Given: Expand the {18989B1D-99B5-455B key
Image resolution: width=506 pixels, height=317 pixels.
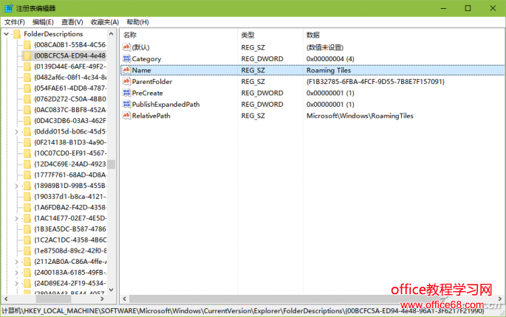Looking at the screenshot, I should click(x=16, y=186).
